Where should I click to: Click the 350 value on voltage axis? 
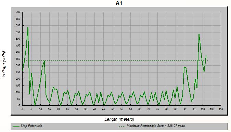[18, 59]
